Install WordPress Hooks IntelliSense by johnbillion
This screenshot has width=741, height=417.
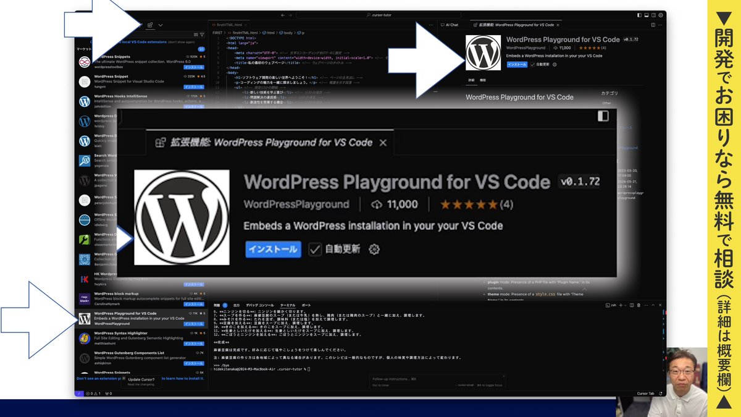click(194, 106)
